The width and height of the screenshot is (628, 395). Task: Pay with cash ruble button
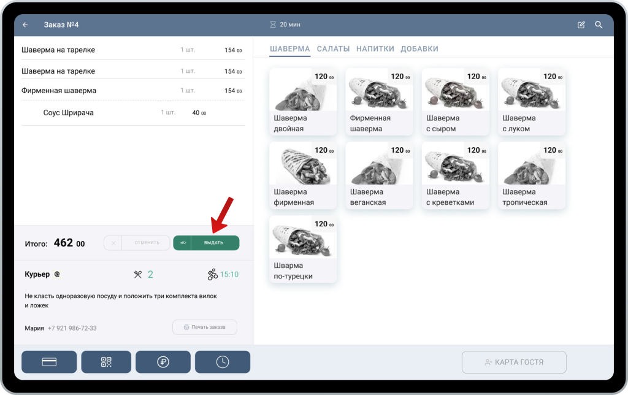pos(163,362)
